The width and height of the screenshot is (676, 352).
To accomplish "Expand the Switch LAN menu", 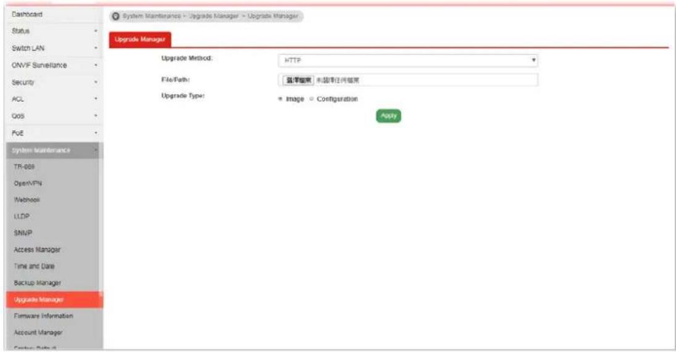I will tap(54, 48).
